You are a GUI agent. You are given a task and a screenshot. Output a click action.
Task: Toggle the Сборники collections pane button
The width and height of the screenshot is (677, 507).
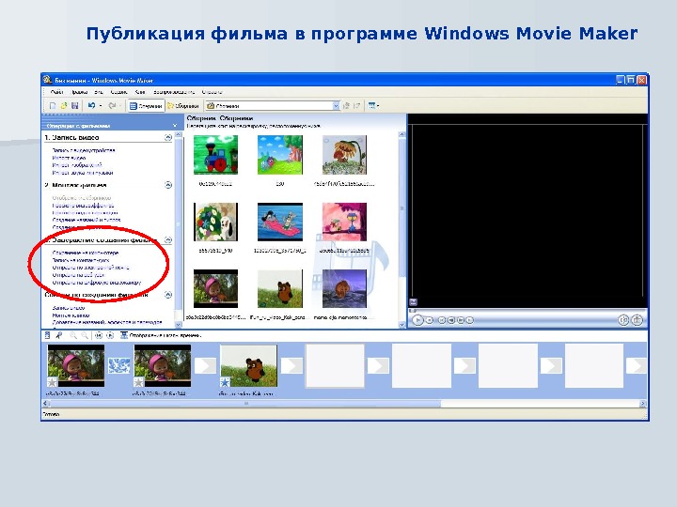tap(183, 105)
